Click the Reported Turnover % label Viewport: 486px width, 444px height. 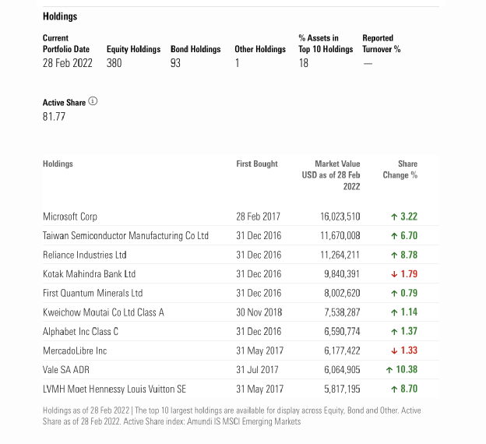point(382,44)
